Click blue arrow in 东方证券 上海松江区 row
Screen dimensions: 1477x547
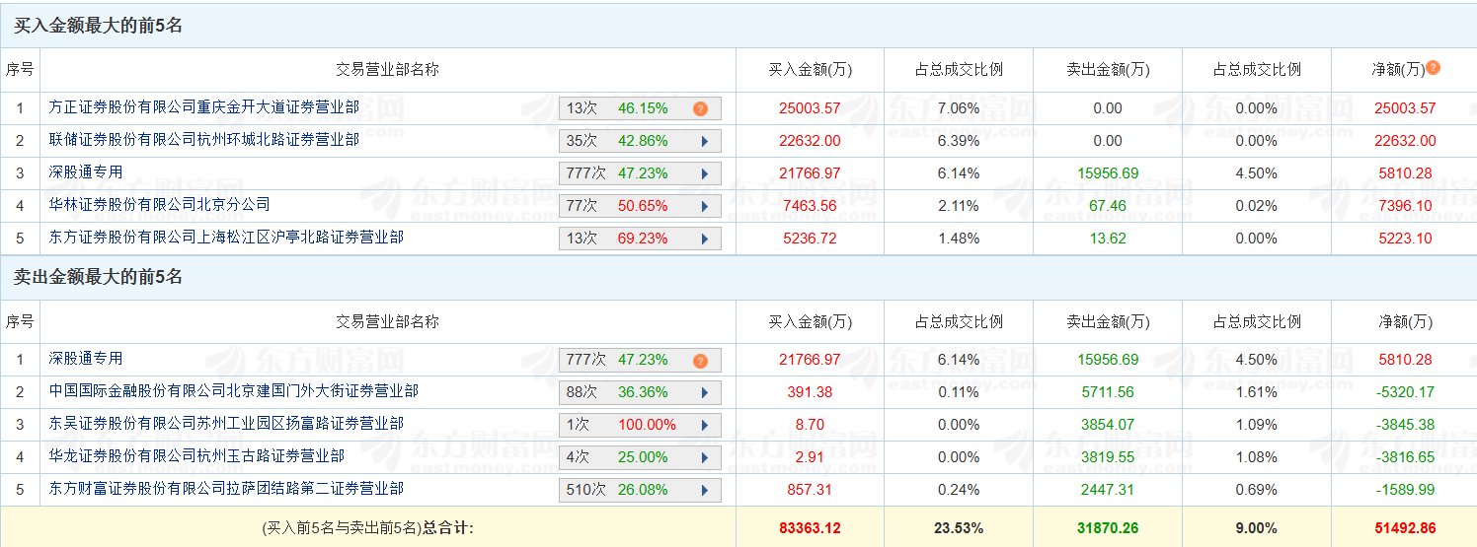click(705, 239)
